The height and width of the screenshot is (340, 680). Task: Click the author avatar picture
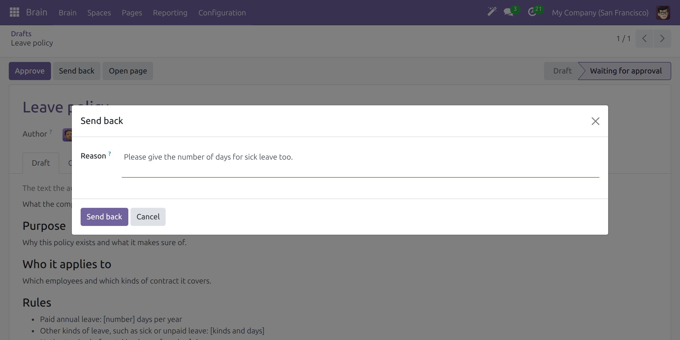coord(67,135)
